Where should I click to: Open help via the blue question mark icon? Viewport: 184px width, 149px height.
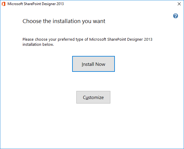coord(176,16)
